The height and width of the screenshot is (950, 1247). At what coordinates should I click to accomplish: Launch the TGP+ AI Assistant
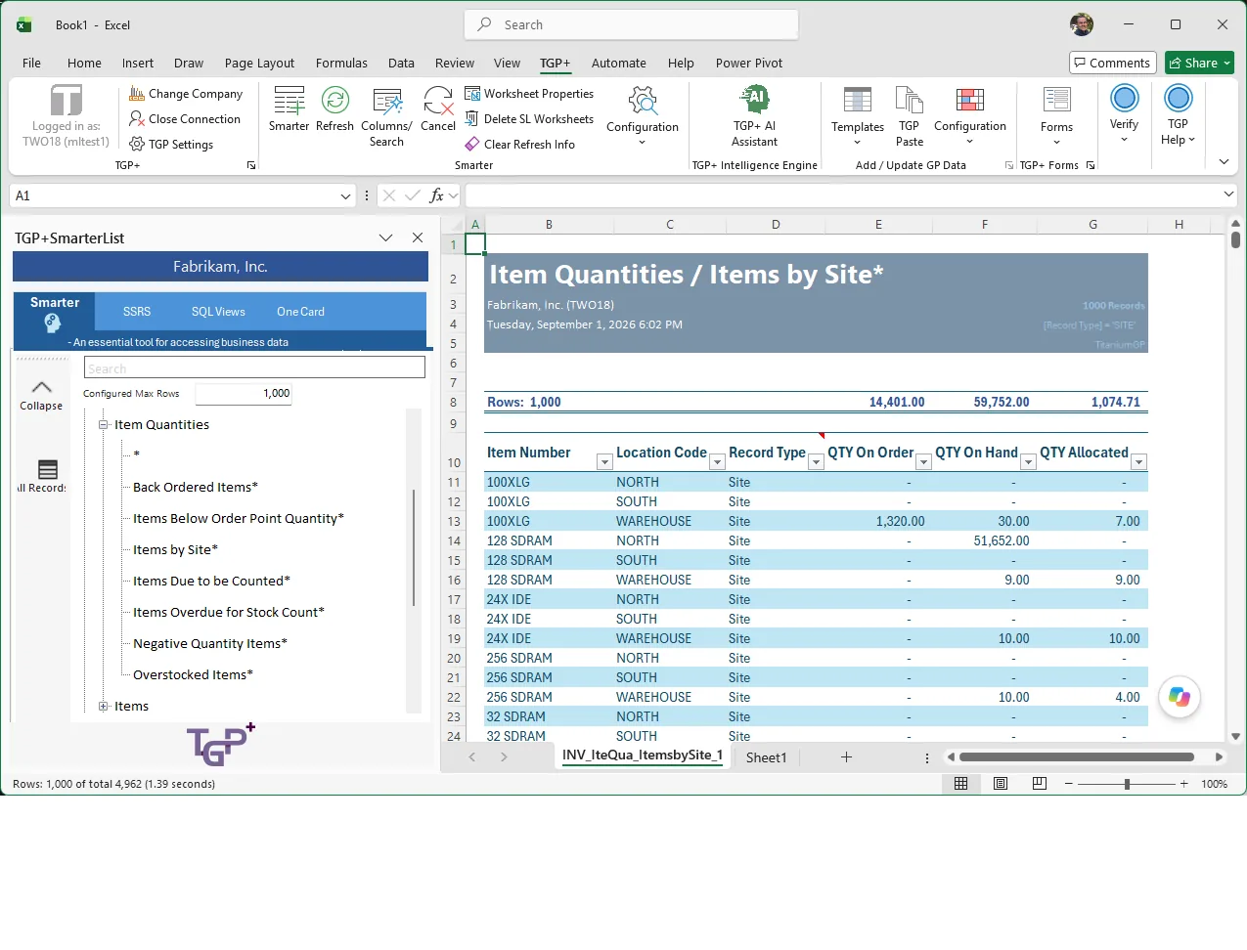click(x=754, y=116)
